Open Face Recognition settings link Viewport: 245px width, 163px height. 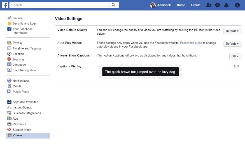[x=24, y=70]
